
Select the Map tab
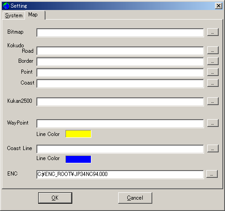[x=35, y=15]
